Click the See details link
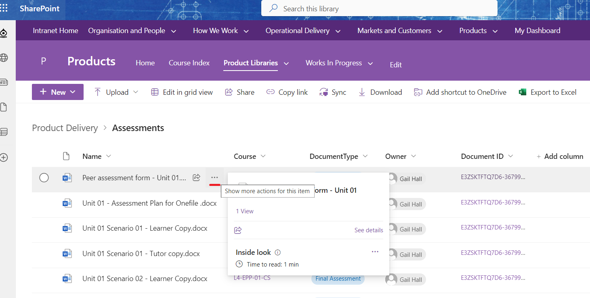 pos(369,230)
